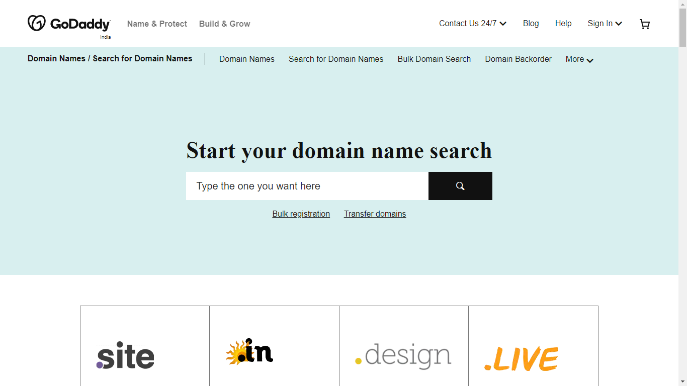This screenshot has height=386, width=687.
Task: Click the magnifier search button
Action: click(x=460, y=186)
